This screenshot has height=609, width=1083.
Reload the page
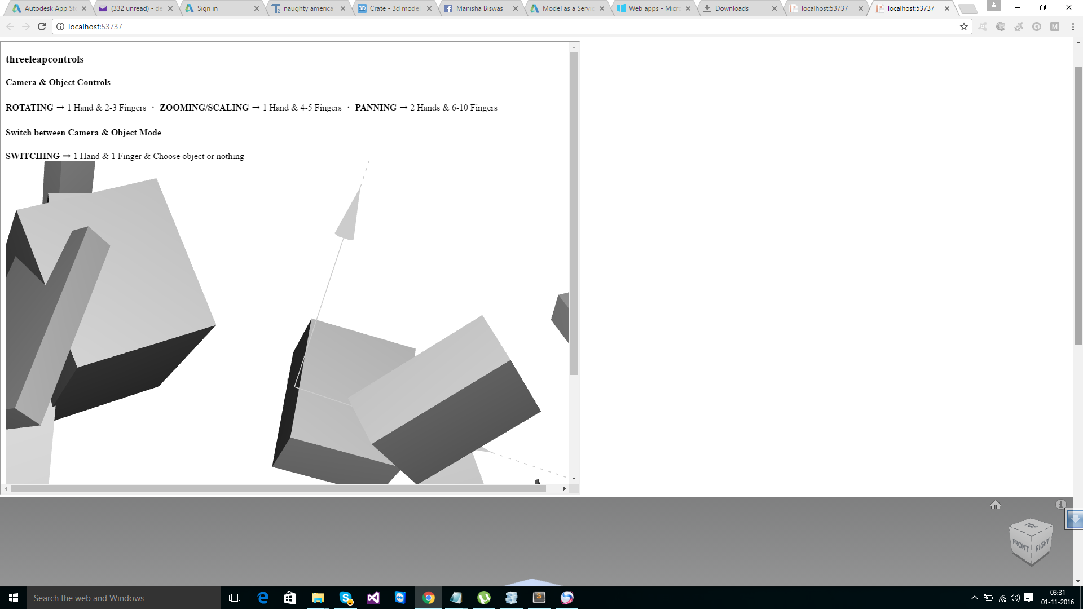point(42,27)
